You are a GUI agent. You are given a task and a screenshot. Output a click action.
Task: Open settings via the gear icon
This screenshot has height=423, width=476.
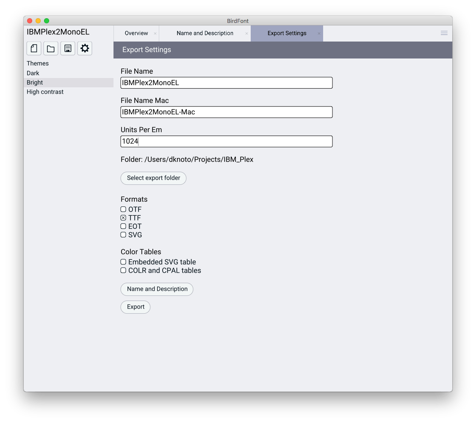(85, 48)
